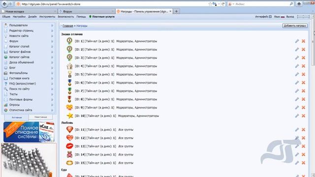Click the gold star award icon ID 10
315x177 pixels.
coord(70,116)
